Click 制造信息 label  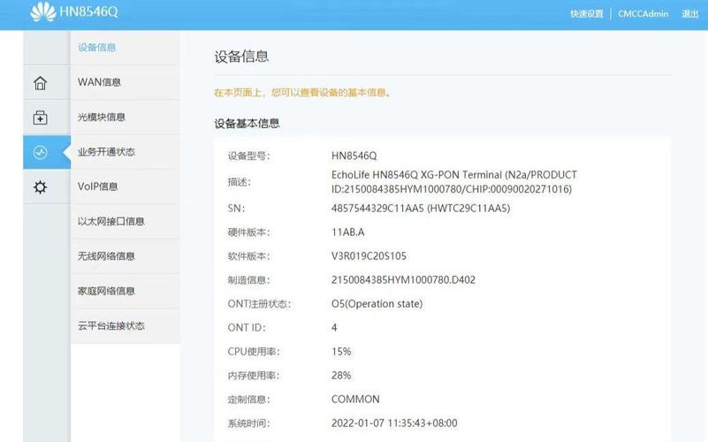pyautogui.click(x=248, y=280)
